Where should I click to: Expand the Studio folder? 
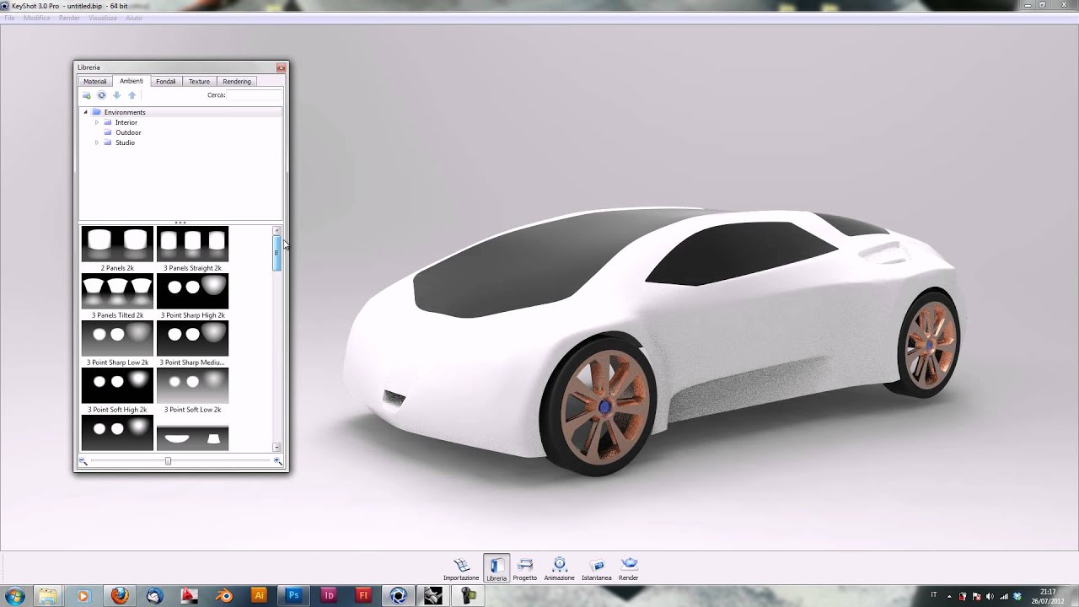point(97,142)
